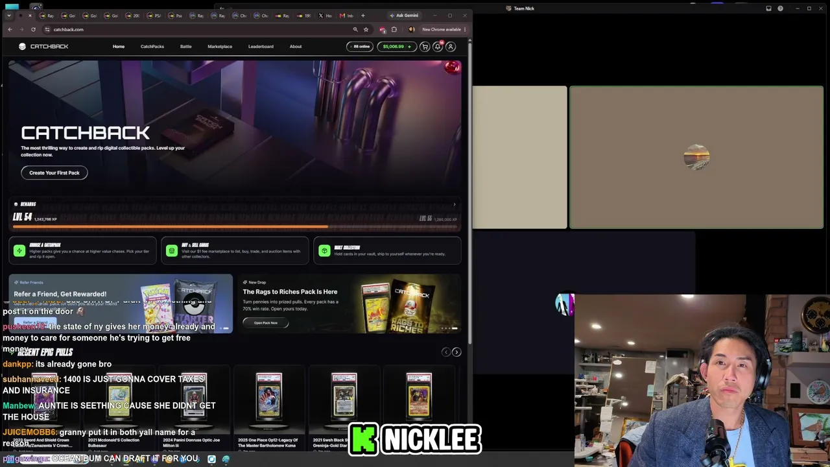Click the Chrome profile avatar
The image size is (830, 467).
click(x=411, y=29)
